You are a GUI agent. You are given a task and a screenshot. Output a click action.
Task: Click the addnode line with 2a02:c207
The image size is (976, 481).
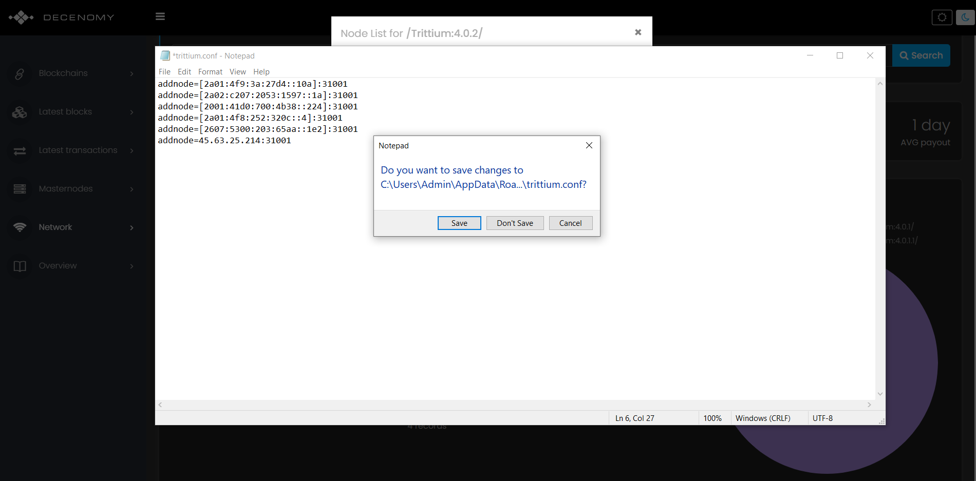pos(258,95)
